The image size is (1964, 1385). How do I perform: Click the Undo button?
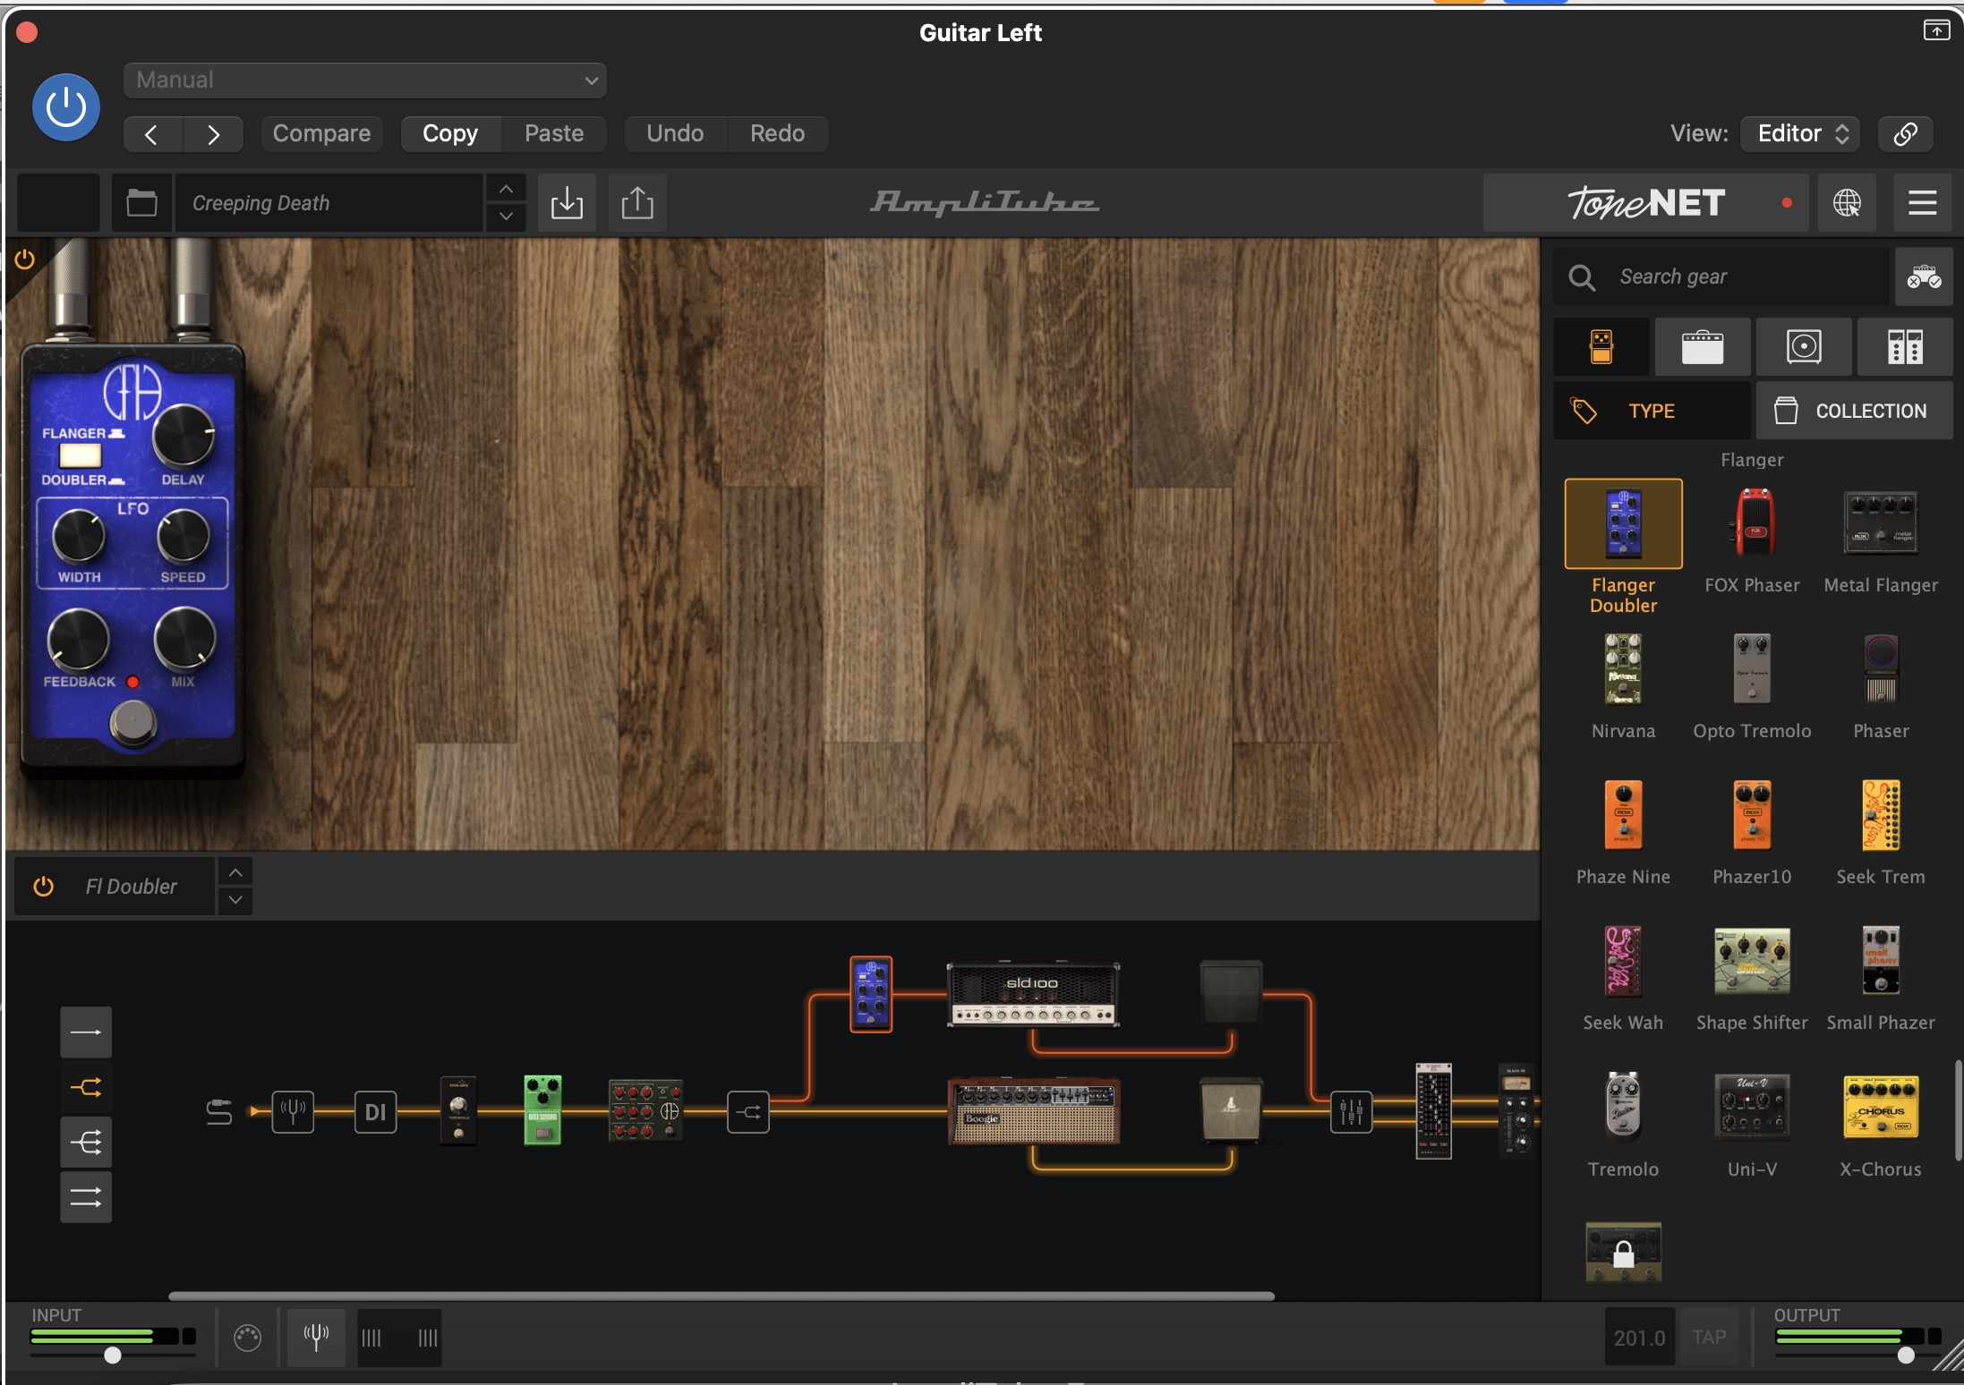[675, 134]
